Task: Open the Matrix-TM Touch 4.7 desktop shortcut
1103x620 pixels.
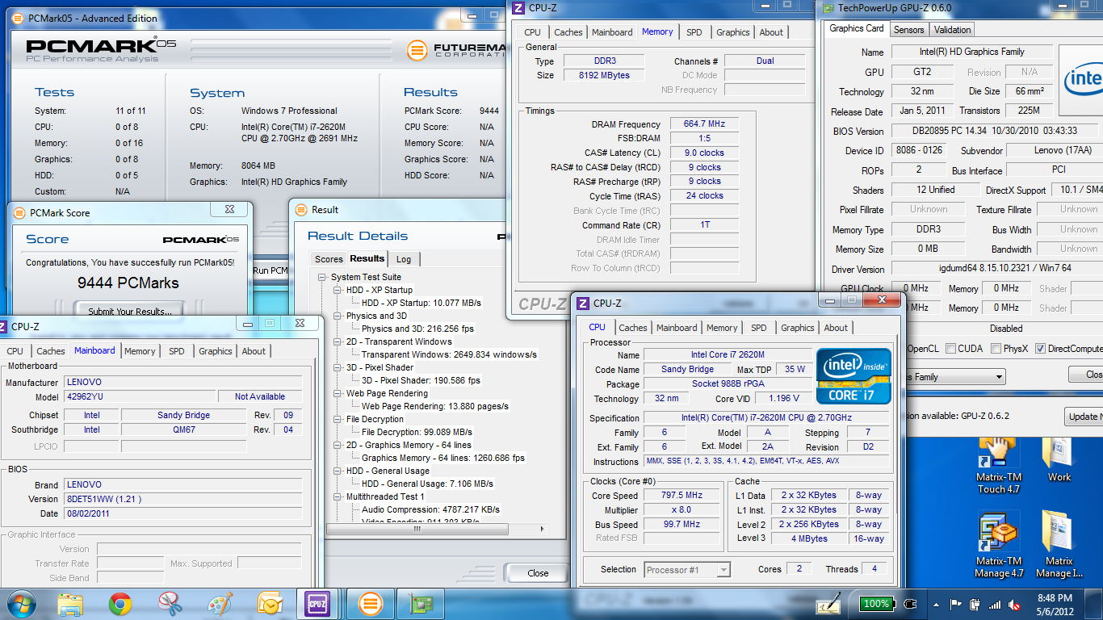Action: (999, 463)
